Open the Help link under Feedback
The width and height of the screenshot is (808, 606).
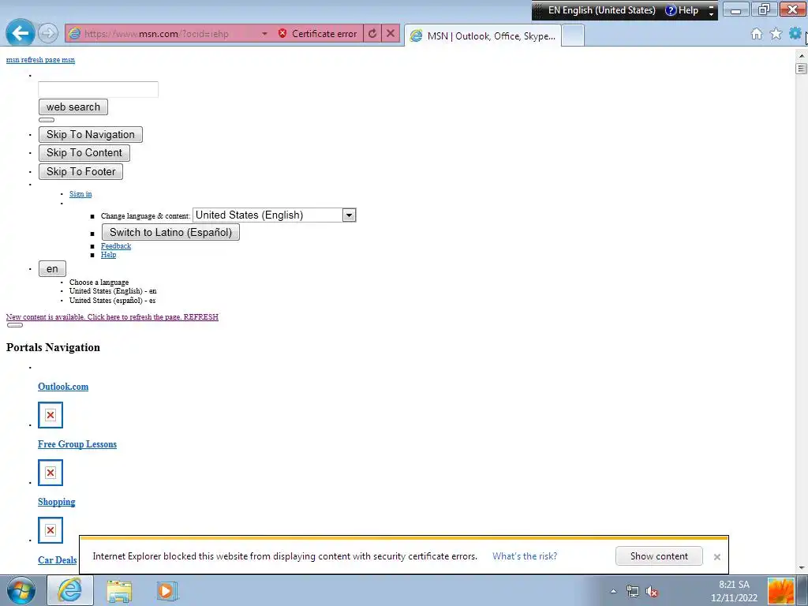tap(108, 255)
